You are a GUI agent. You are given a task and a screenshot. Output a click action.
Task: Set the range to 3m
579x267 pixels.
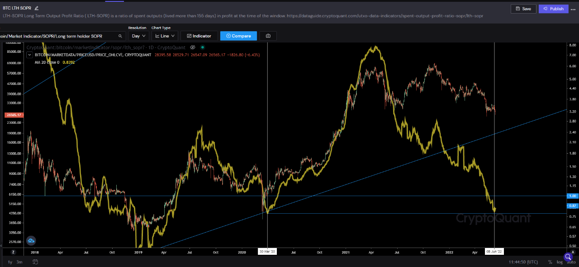[19, 262]
